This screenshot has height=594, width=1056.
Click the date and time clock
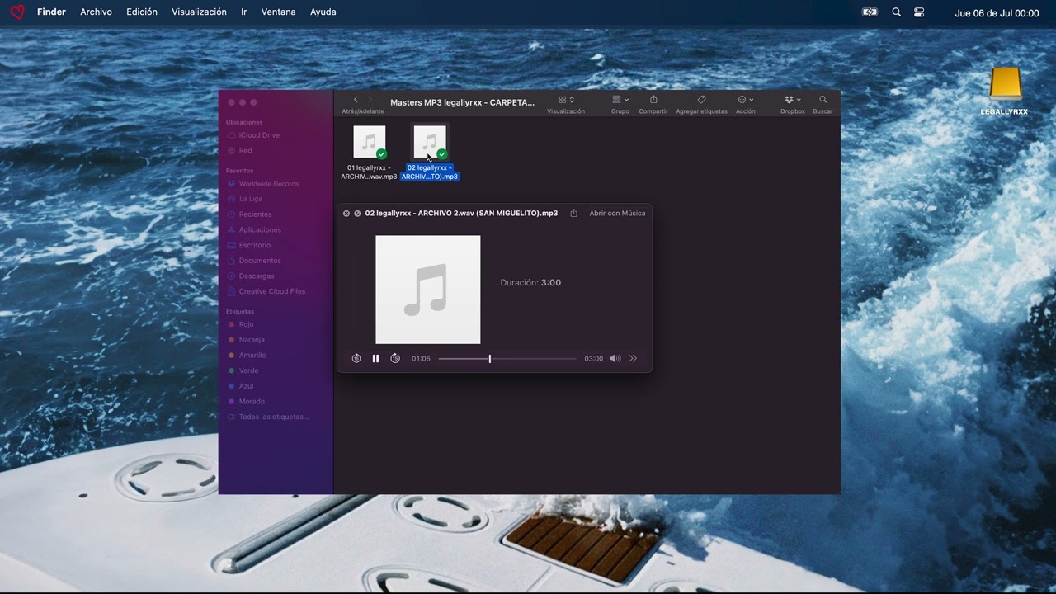coord(997,13)
